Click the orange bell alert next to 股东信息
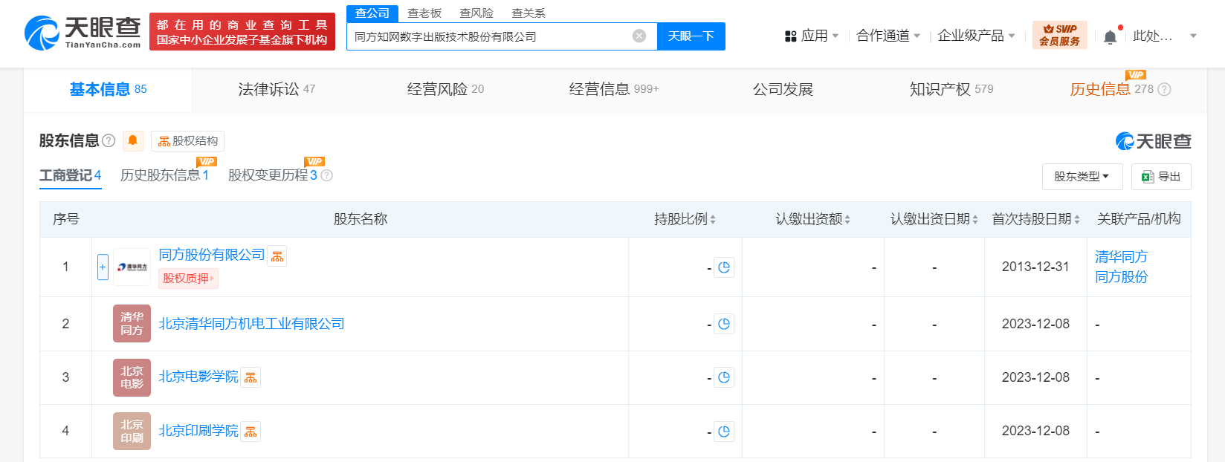Image resolution: width=1225 pixels, height=462 pixels. tap(132, 140)
